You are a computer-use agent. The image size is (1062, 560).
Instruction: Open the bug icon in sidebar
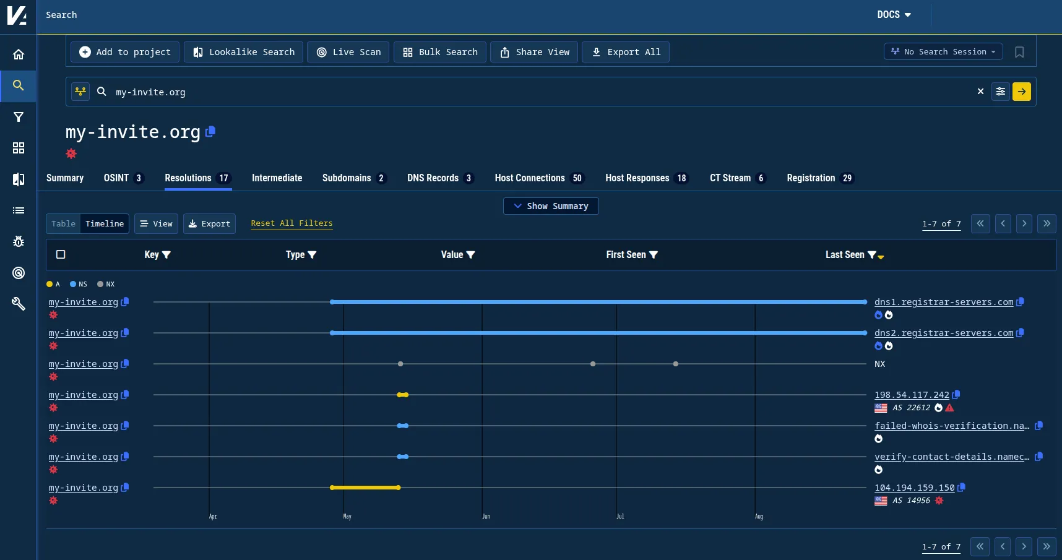[x=19, y=241]
